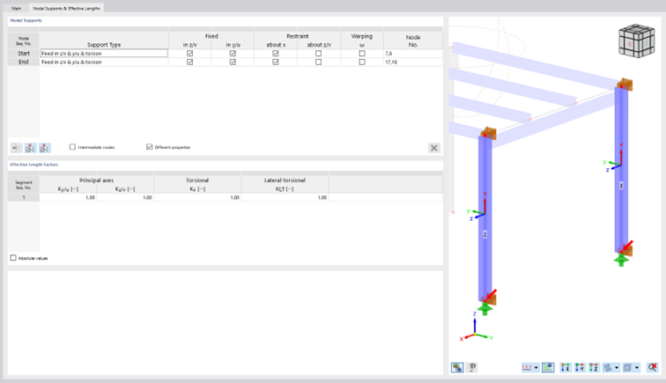Click Ky/u factor value 1.00
Image resolution: width=666 pixels, height=383 pixels.
pos(68,197)
